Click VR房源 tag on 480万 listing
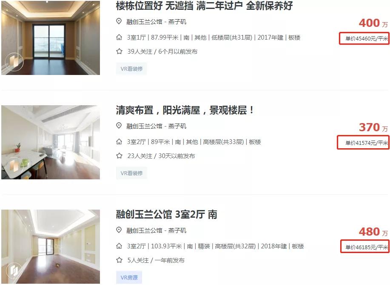This screenshot has width=390, height=285. click(x=129, y=277)
